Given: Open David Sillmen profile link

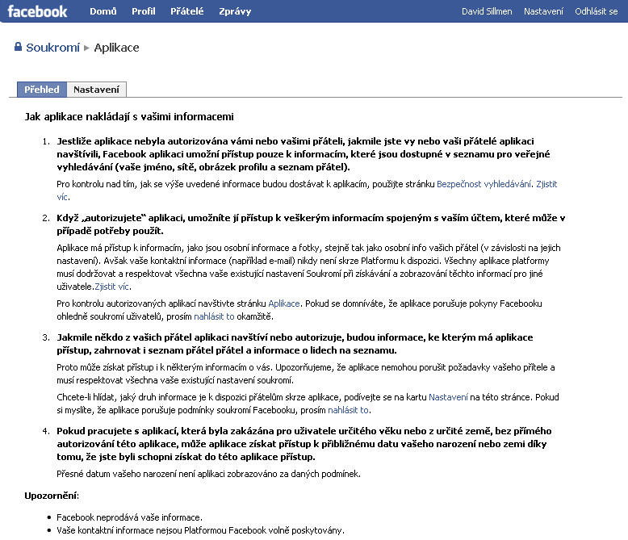Looking at the screenshot, I should [x=487, y=11].
